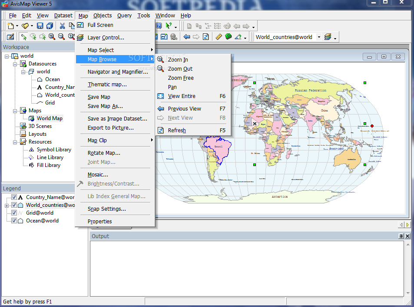Image resolution: width=414 pixels, height=307 pixels.
Task: Choose View Entire from Map Browse submenu
Action: [x=182, y=96]
